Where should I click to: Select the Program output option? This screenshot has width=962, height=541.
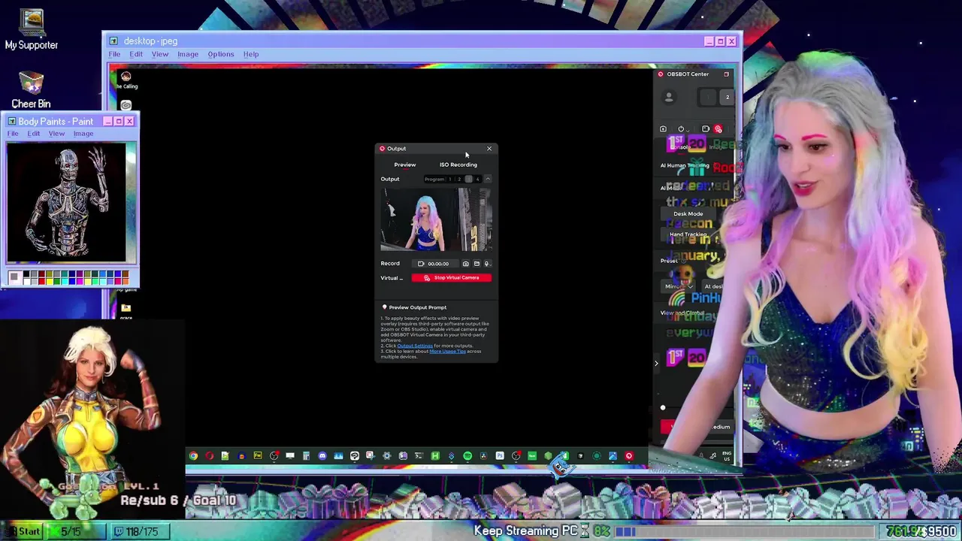pos(434,179)
